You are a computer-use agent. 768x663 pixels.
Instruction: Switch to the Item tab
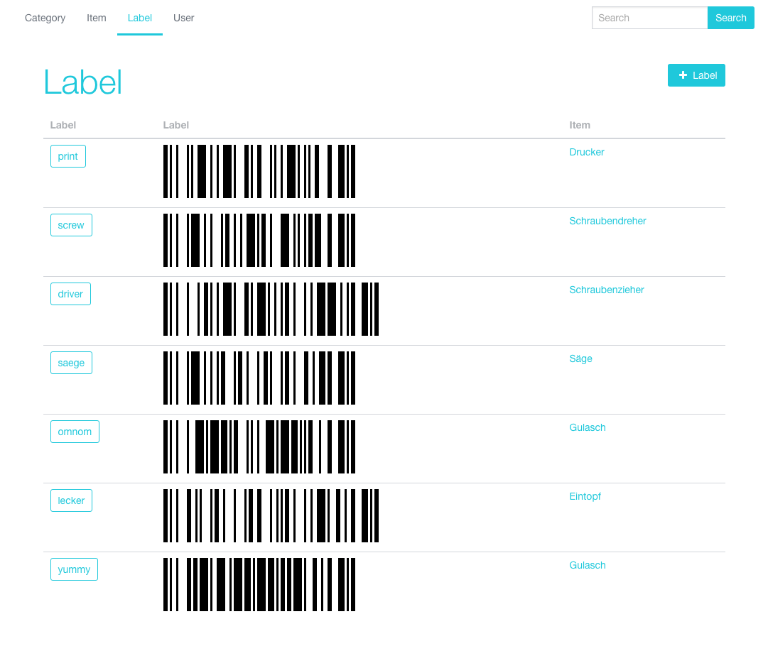click(97, 18)
